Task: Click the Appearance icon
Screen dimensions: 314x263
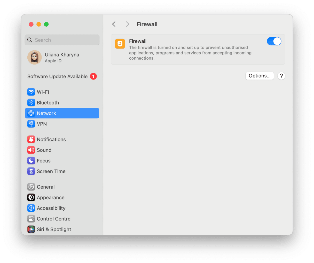Action: (x=31, y=197)
